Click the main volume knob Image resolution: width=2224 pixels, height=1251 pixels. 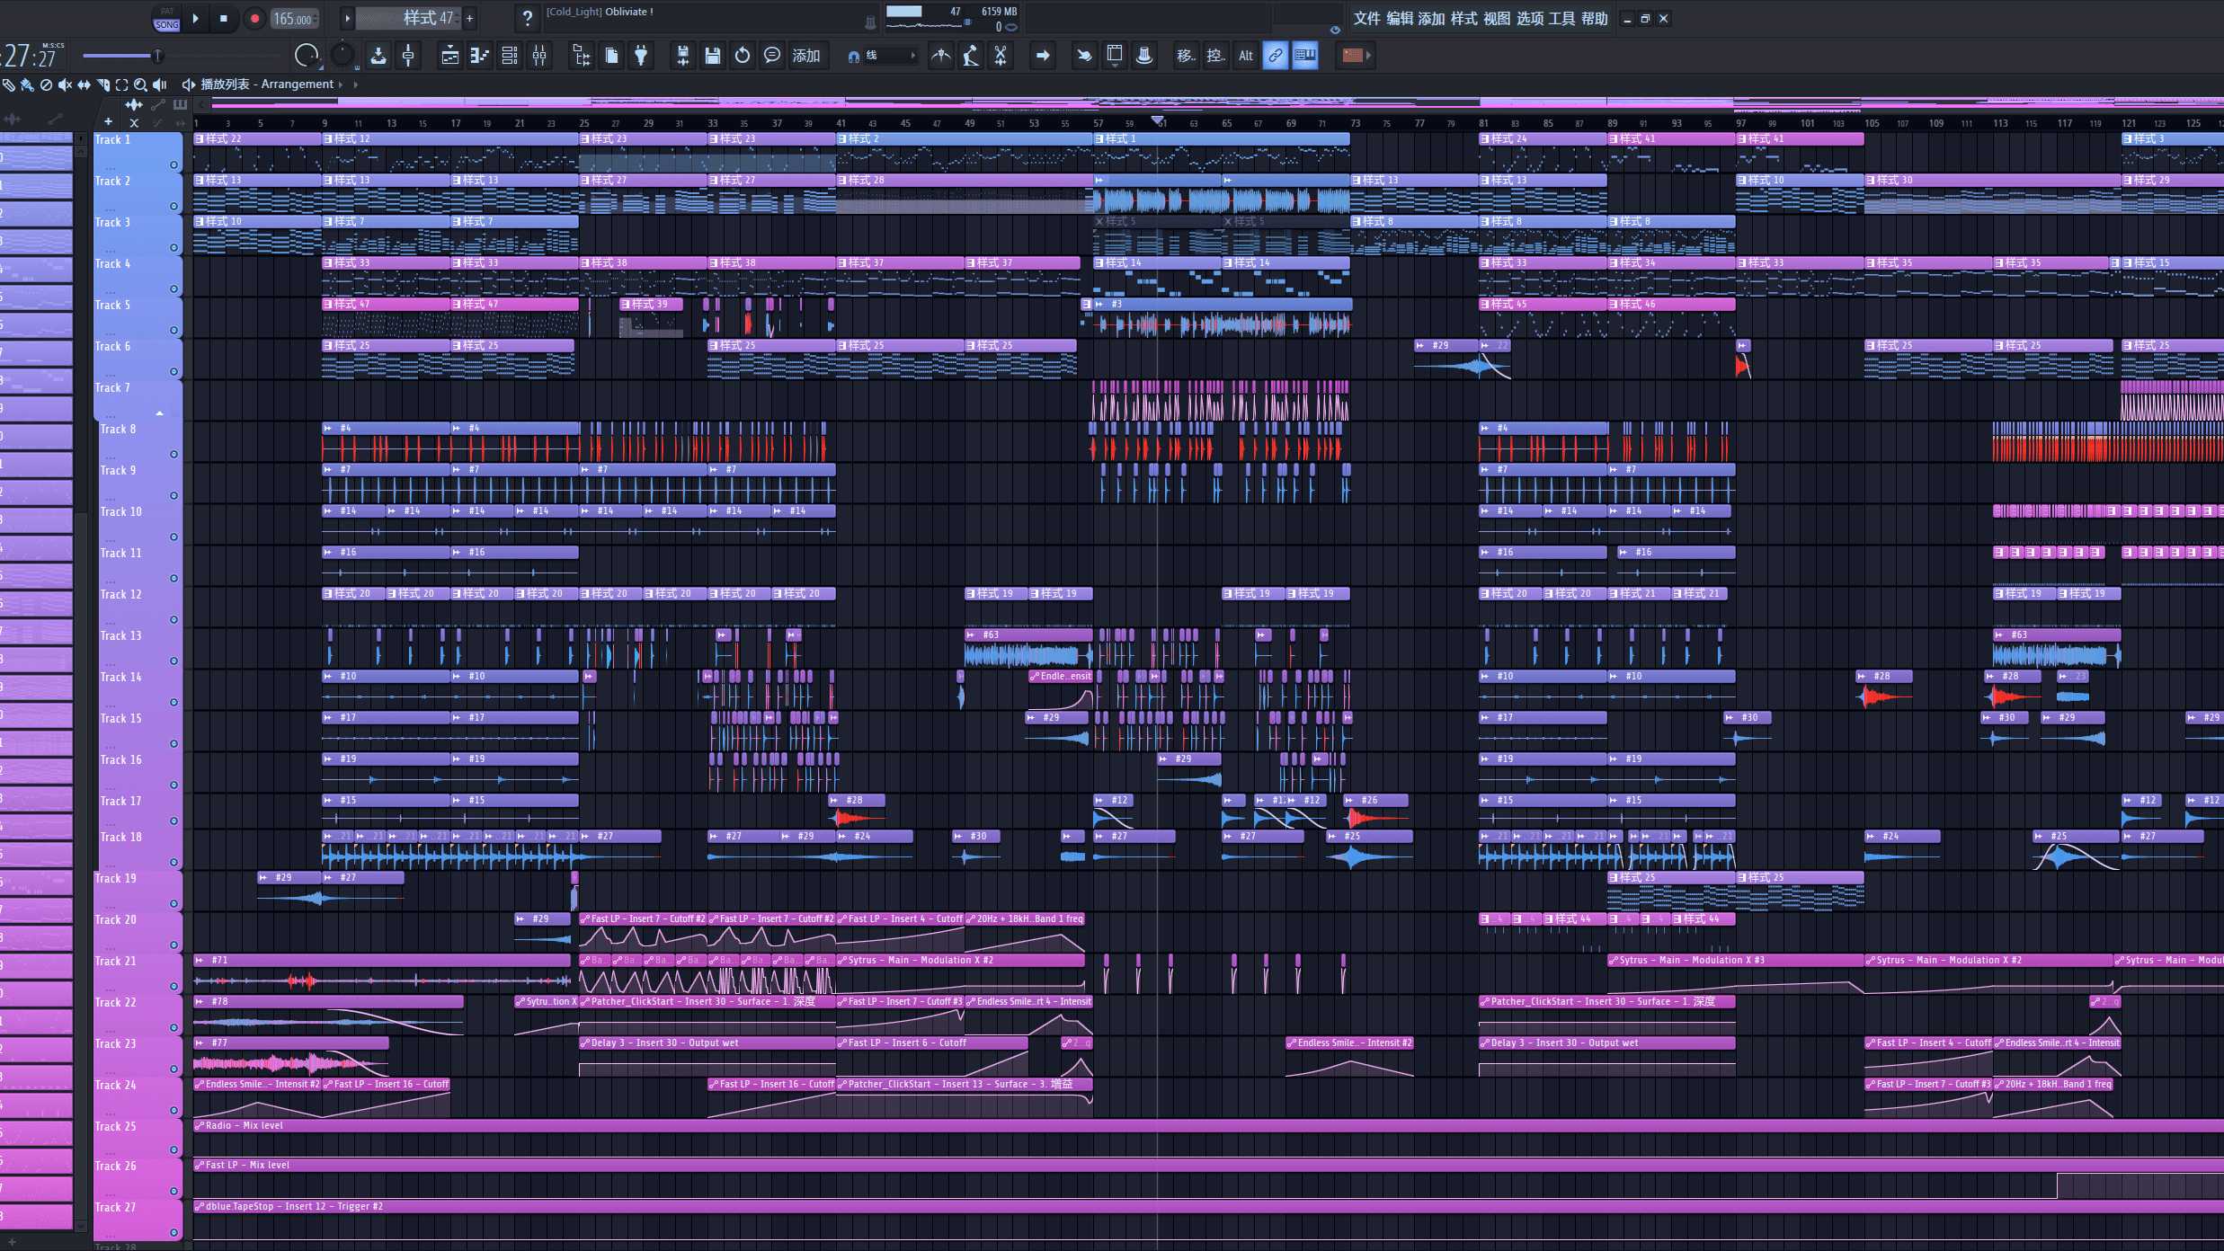[307, 56]
